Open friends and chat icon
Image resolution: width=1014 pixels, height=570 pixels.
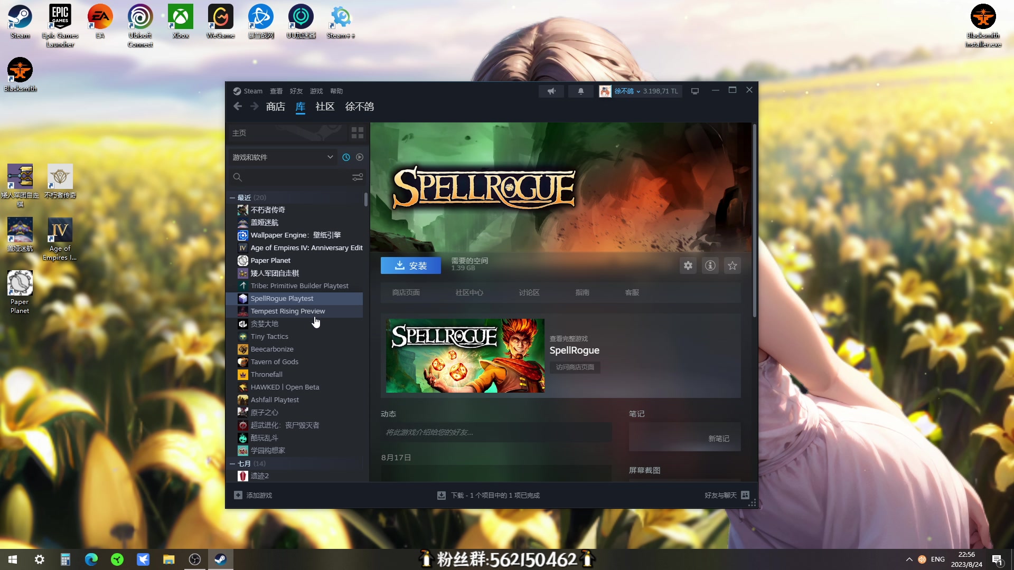745,495
